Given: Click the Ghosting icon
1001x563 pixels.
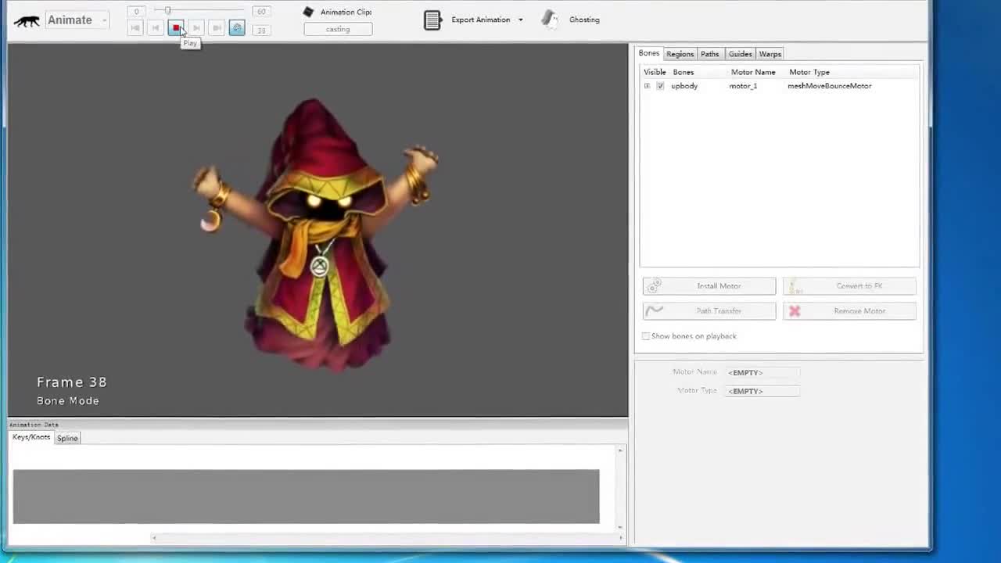Looking at the screenshot, I should click(x=551, y=20).
